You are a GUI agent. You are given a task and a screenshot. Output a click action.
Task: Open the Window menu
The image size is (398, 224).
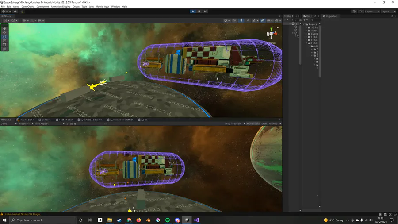(x=115, y=7)
